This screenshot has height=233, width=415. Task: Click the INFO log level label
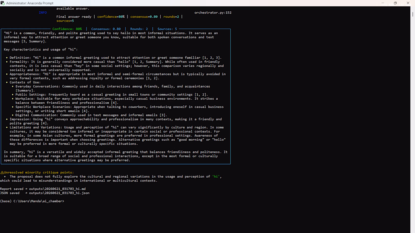point(43,12)
